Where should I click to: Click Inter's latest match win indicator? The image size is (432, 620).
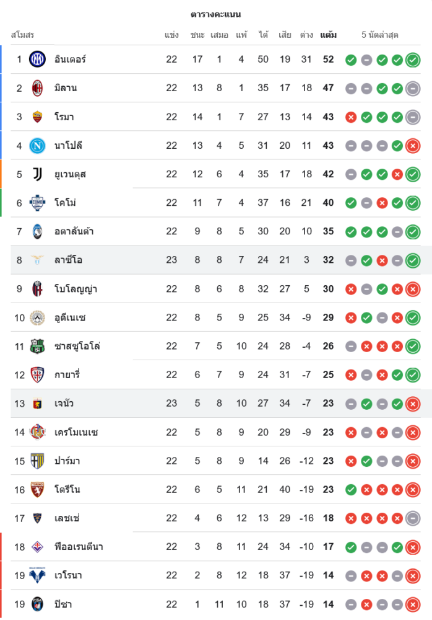tap(413, 60)
